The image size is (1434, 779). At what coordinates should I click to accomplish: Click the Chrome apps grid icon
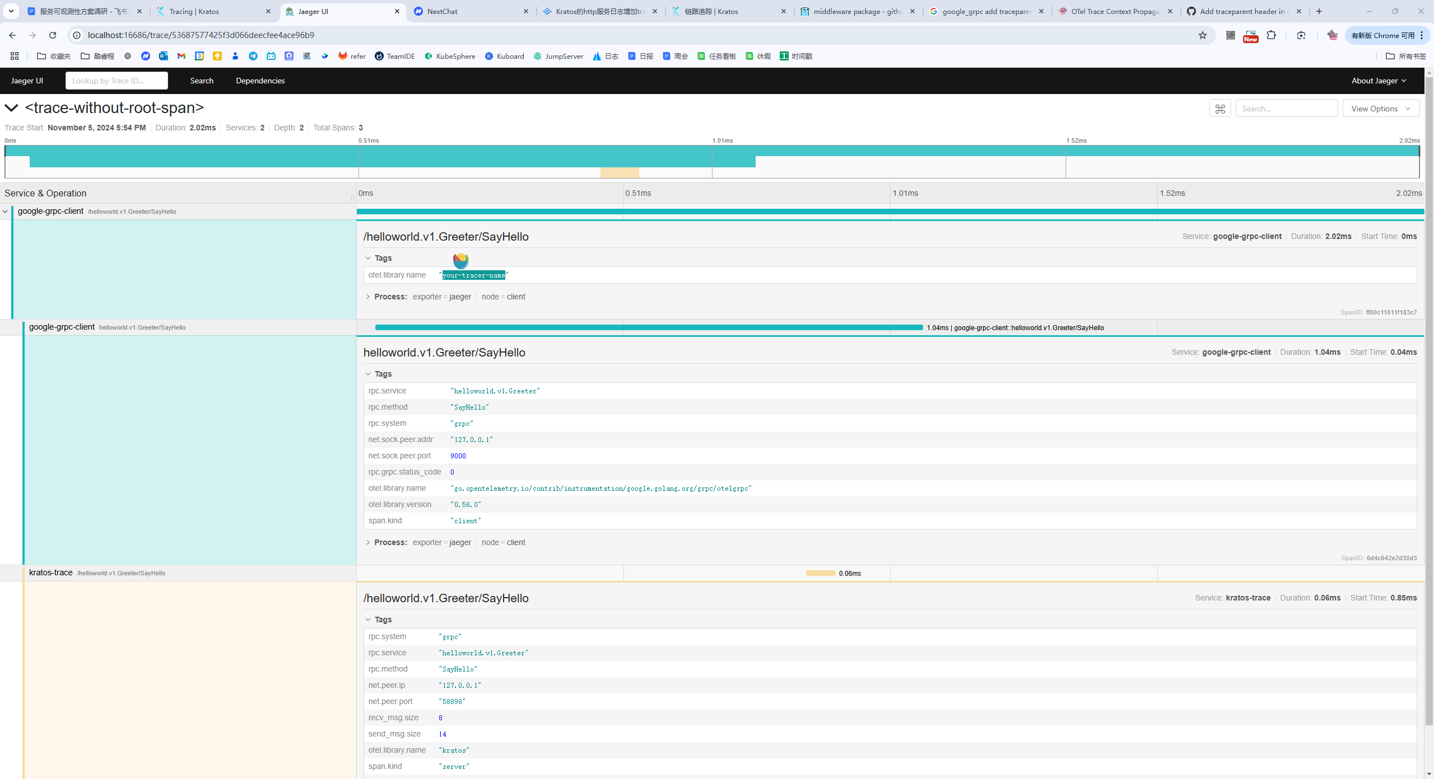pyautogui.click(x=15, y=56)
